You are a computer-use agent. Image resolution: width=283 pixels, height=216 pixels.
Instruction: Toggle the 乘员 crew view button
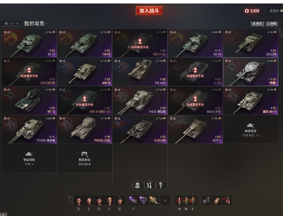[258, 24]
